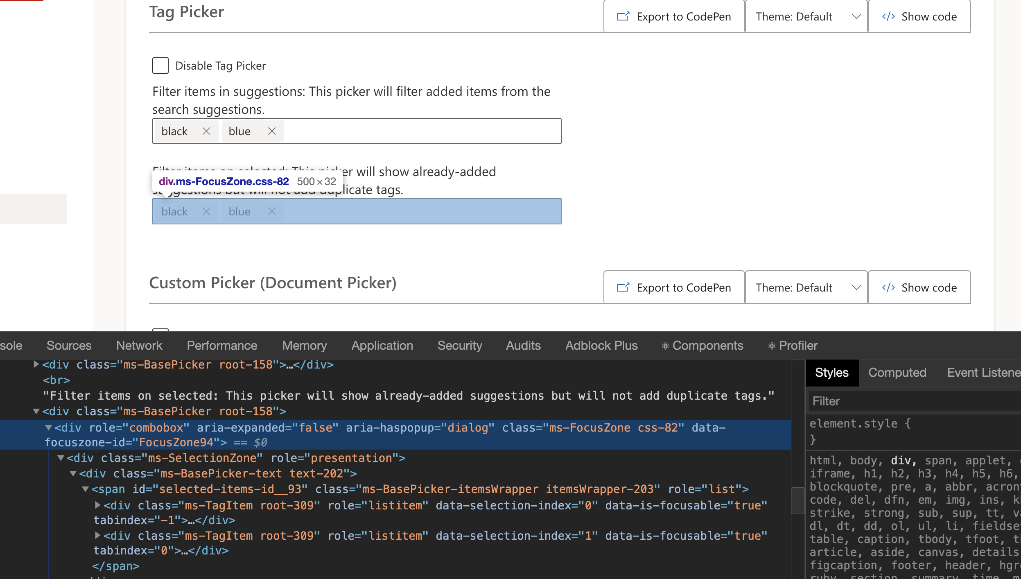The height and width of the screenshot is (579, 1021).
Task: Remove the "black" tag in the highlighted picker
Action: (x=207, y=211)
